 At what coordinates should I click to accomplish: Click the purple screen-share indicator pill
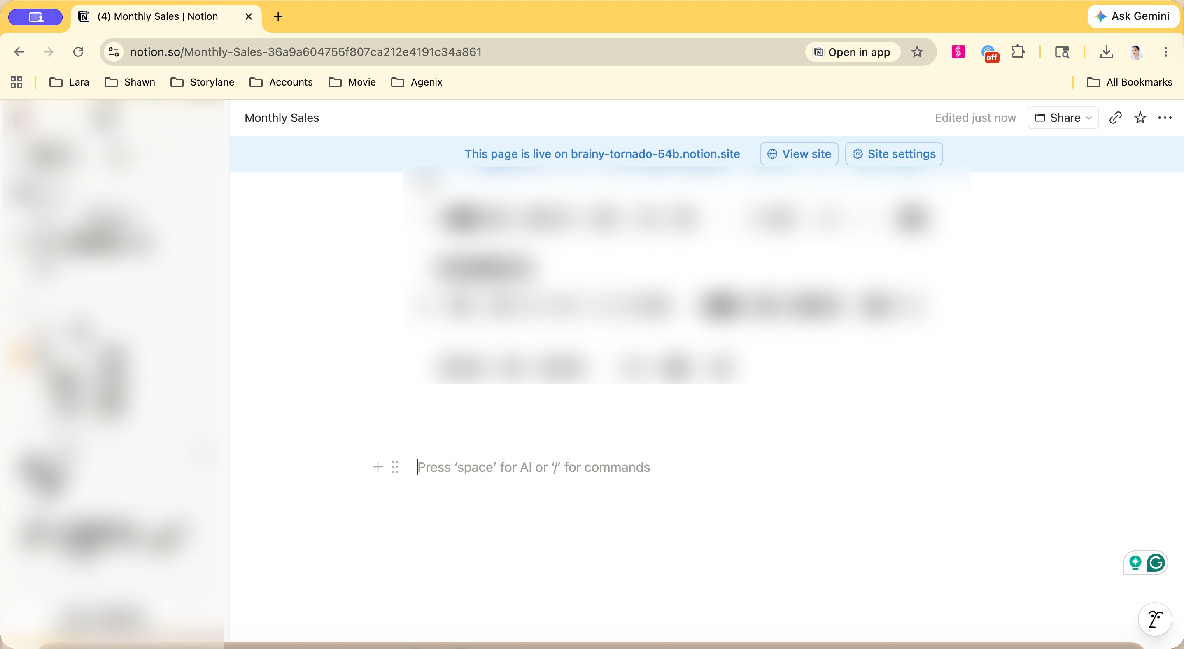pos(35,17)
